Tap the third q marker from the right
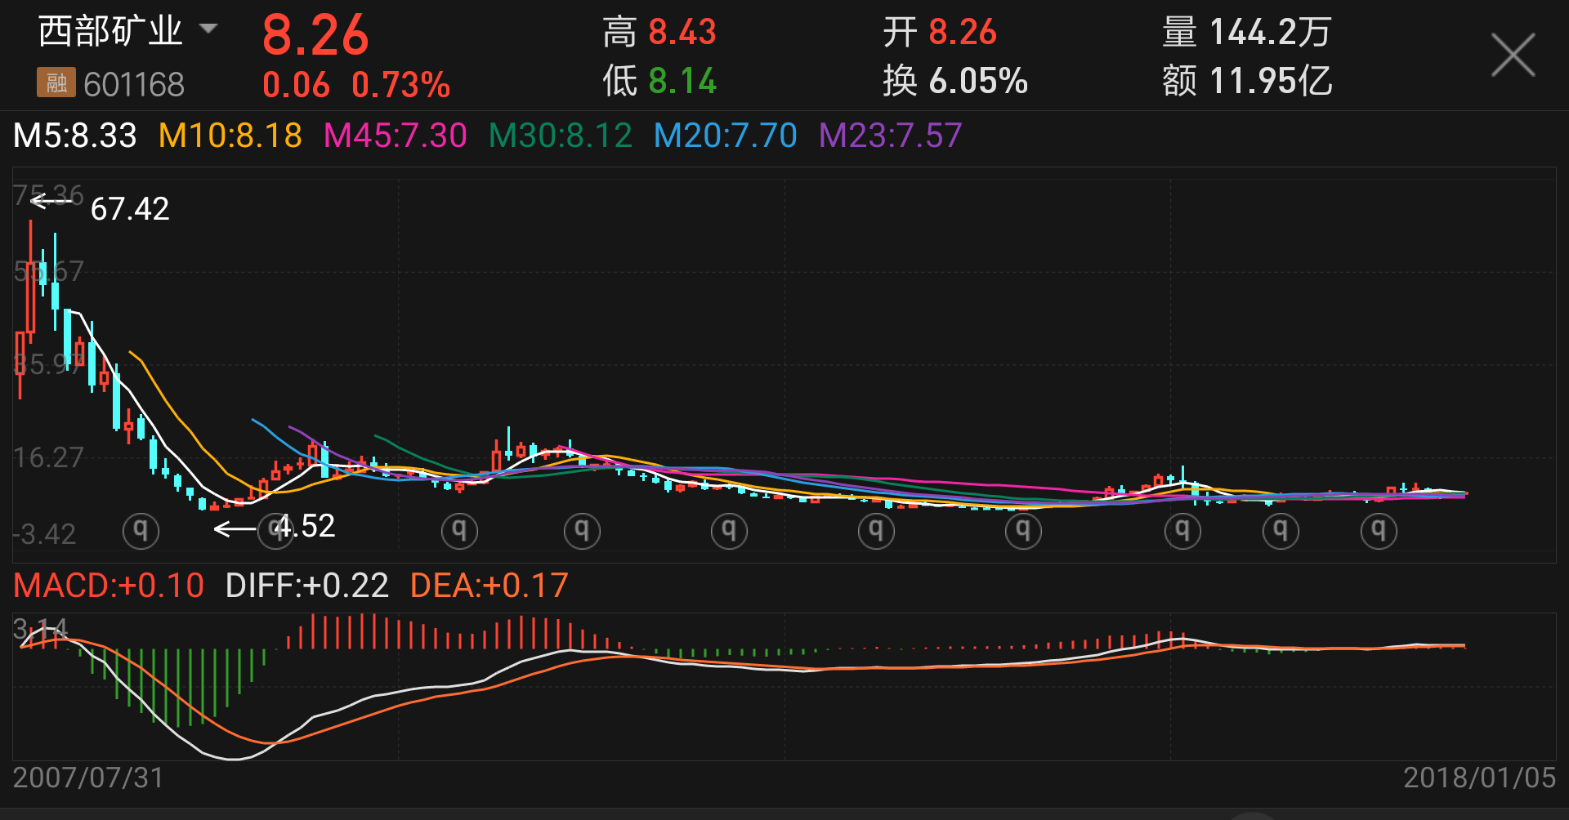The image size is (1569, 820). pyautogui.click(x=1182, y=531)
